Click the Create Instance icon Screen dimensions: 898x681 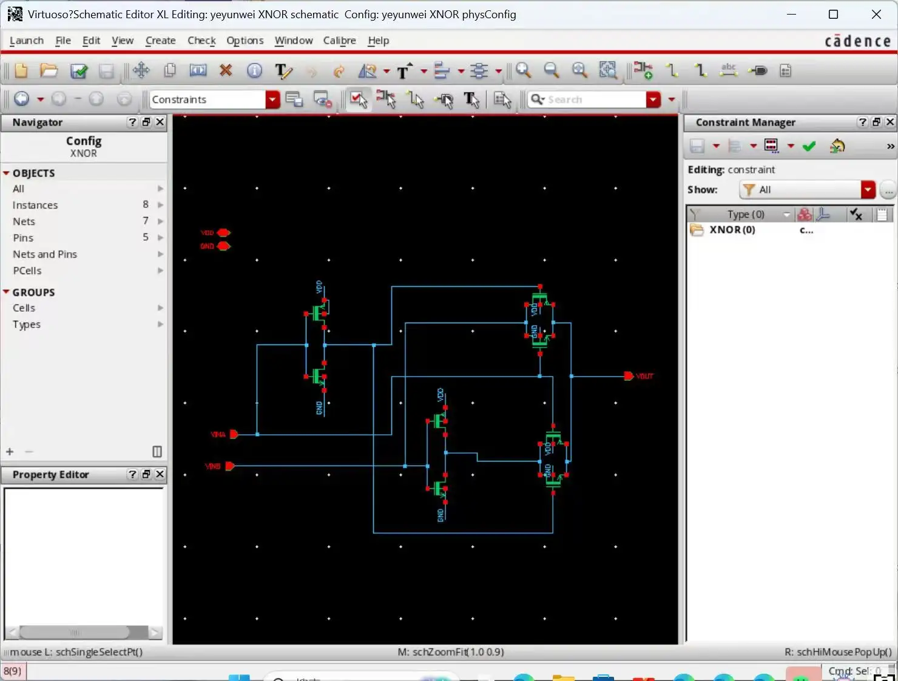pyautogui.click(x=643, y=70)
